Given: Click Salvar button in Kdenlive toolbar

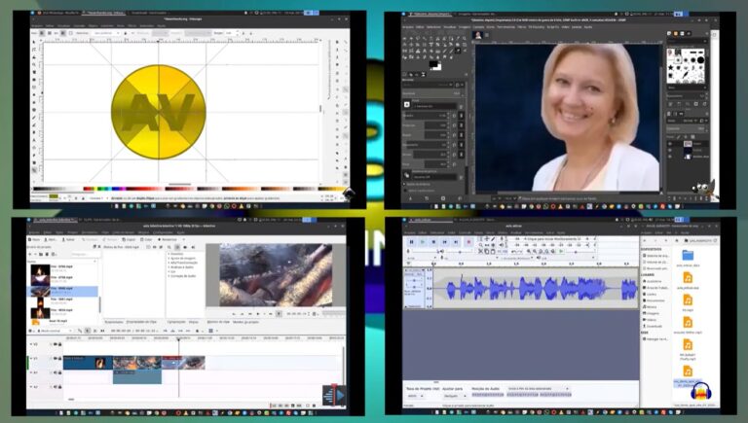Looking at the screenshot, I should click(x=68, y=239).
